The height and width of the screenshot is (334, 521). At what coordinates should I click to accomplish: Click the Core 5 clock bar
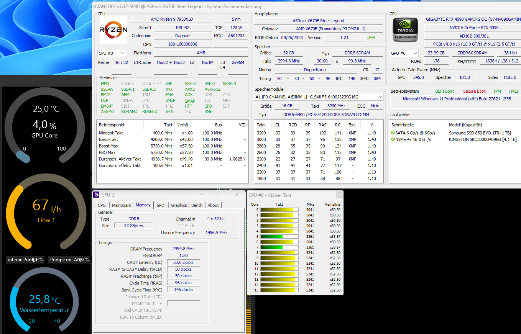tap(279, 236)
